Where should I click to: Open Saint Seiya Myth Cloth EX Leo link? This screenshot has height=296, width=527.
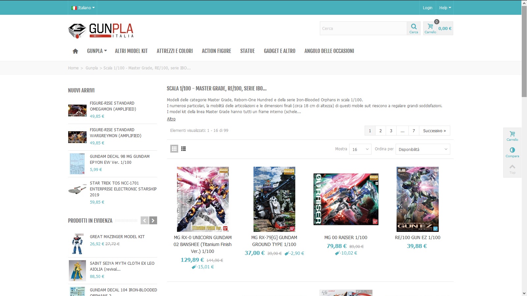pos(122,266)
